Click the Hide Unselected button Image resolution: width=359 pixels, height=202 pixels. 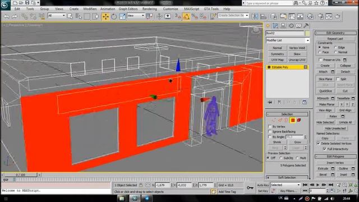(335, 128)
